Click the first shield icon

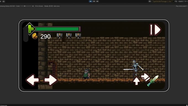(x=60, y=36)
